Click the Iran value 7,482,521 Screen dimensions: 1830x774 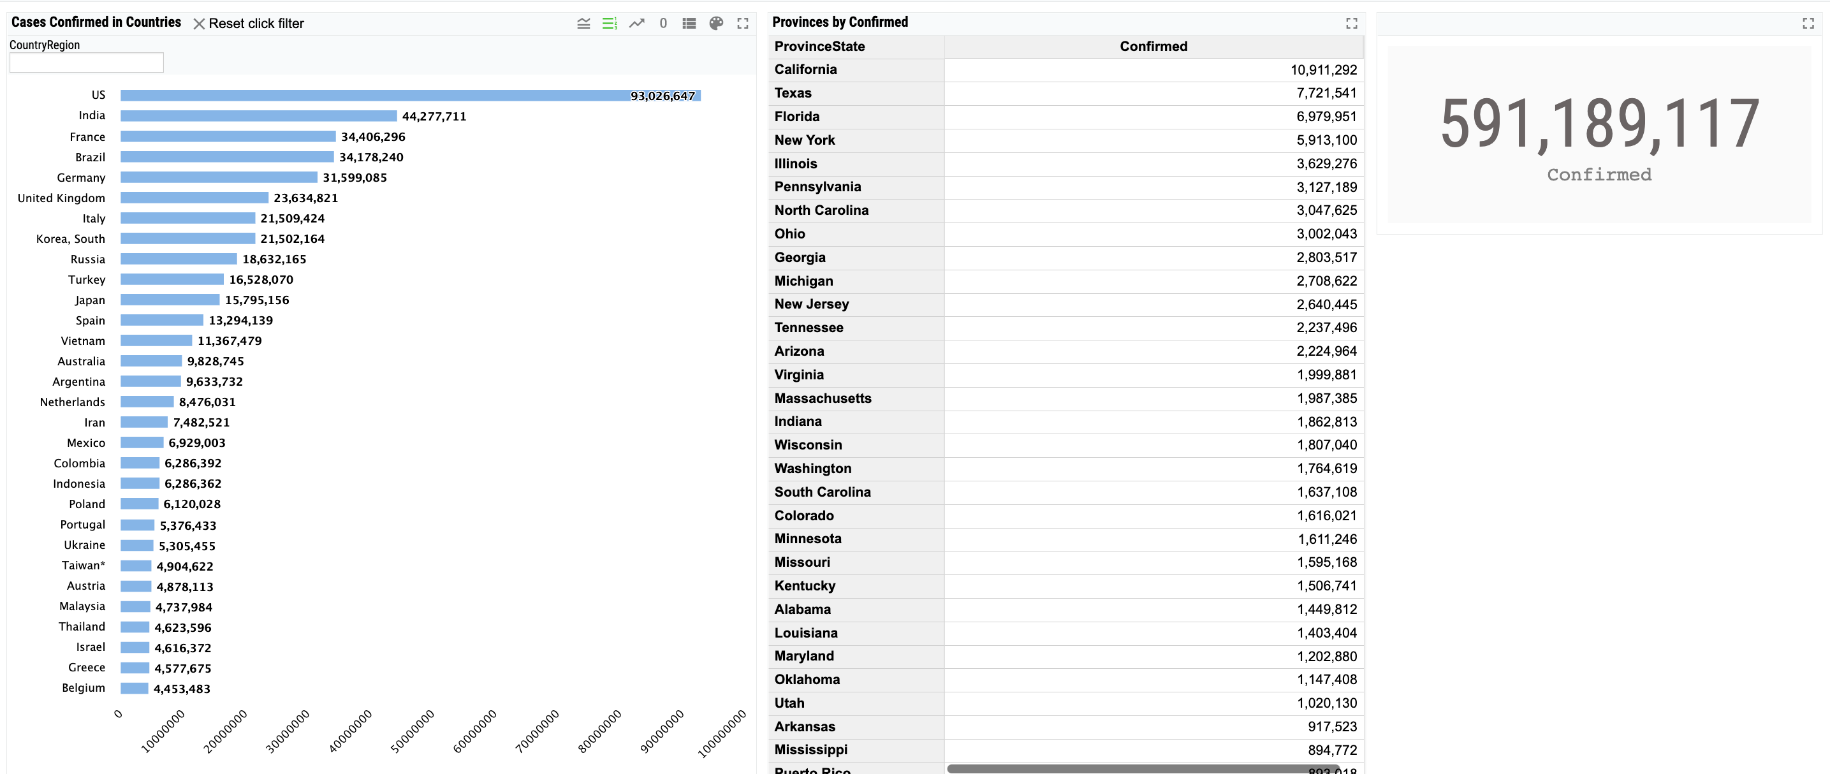point(201,423)
